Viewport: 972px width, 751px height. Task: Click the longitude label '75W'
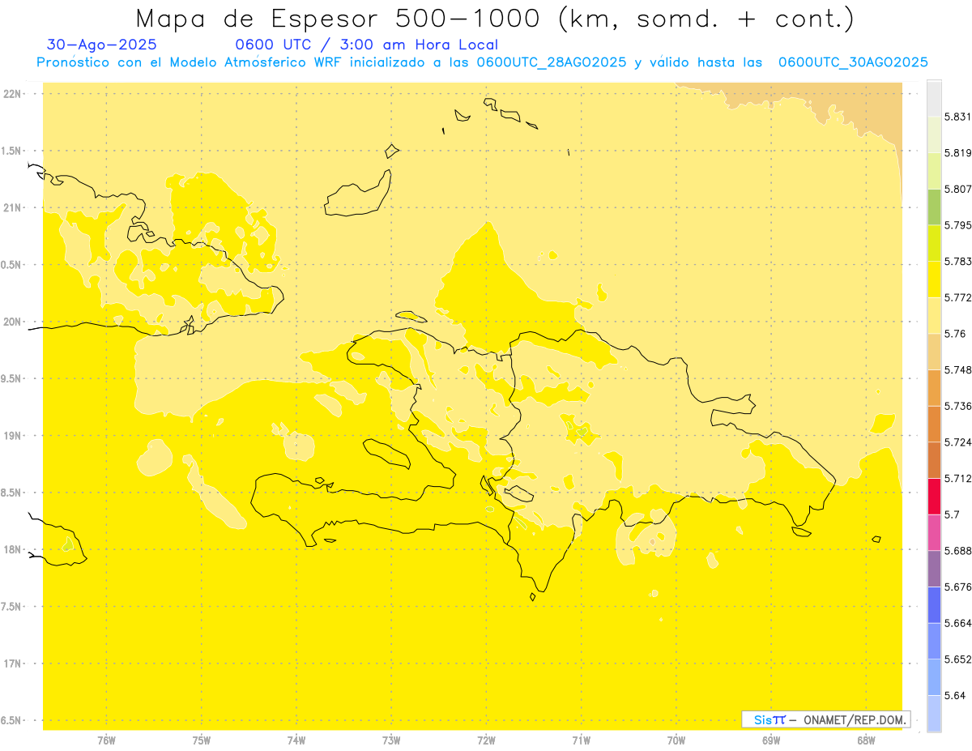point(201,740)
